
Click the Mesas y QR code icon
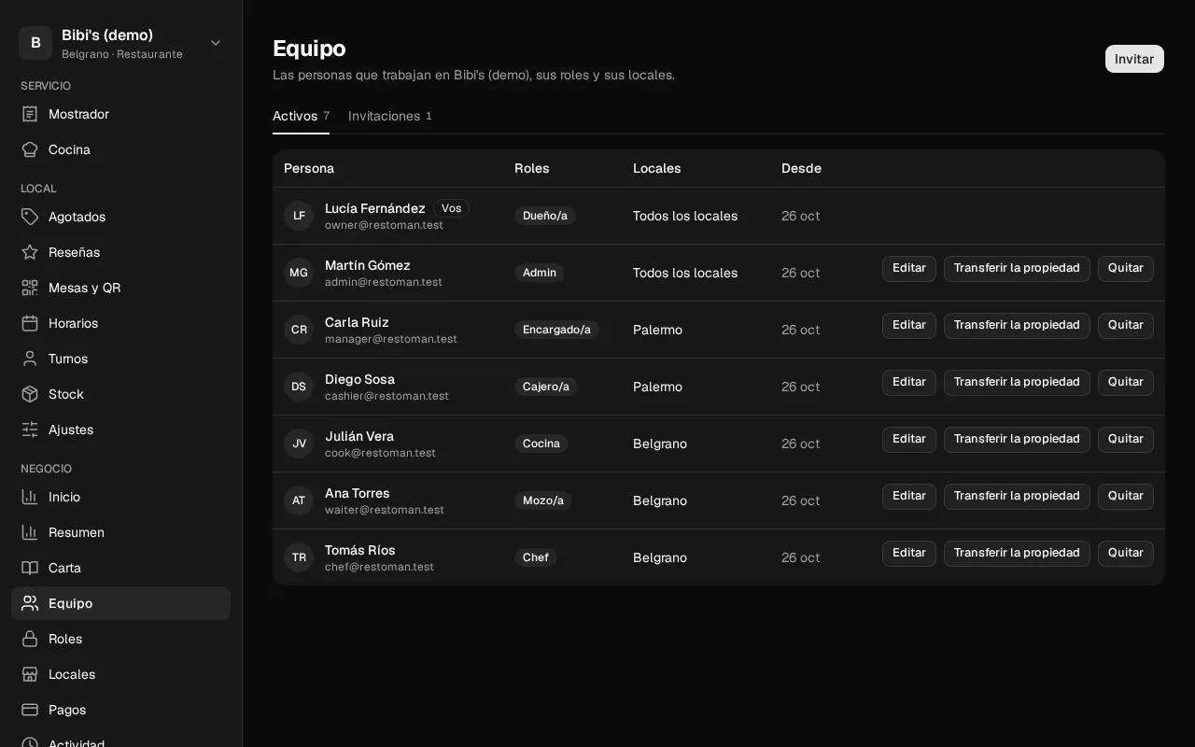click(30, 288)
